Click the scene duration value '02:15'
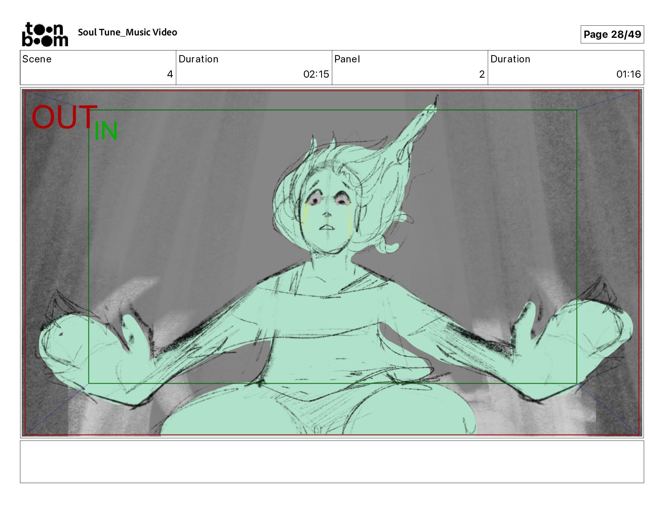Screen dimensions: 664x513 [x=316, y=74]
